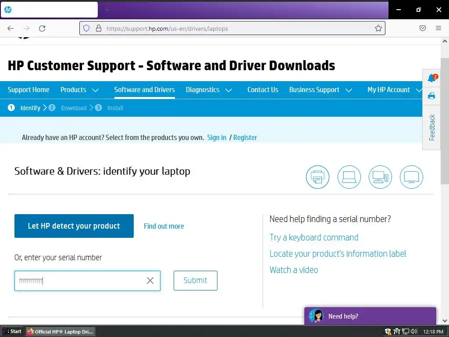
Task: Open the Watch a video link
Action: 293,270
